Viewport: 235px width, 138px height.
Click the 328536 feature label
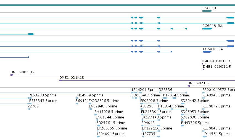point(166,90)
